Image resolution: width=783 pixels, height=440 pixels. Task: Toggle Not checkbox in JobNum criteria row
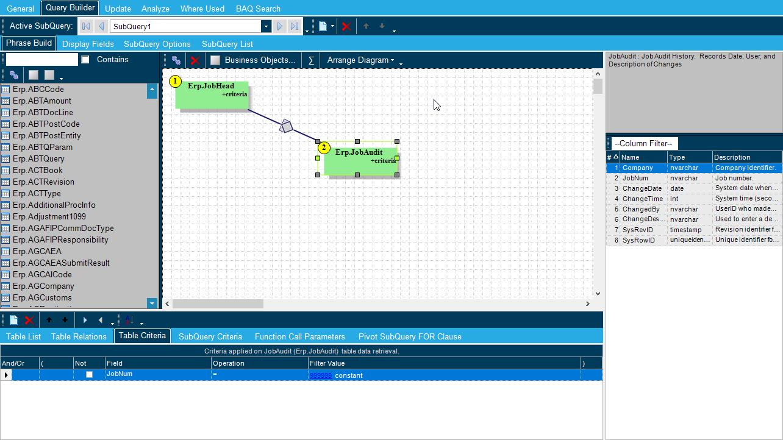(89, 375)
